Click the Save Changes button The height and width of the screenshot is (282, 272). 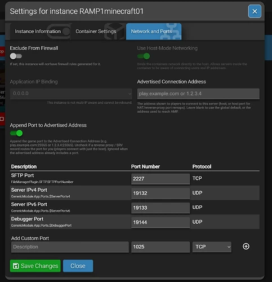click(x=35, y=266)
